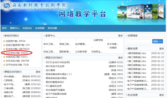Open the 机电工程 department link
167x98 pixels.
click(49, 52)
